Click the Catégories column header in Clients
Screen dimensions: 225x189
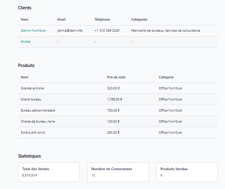(139, 19)
